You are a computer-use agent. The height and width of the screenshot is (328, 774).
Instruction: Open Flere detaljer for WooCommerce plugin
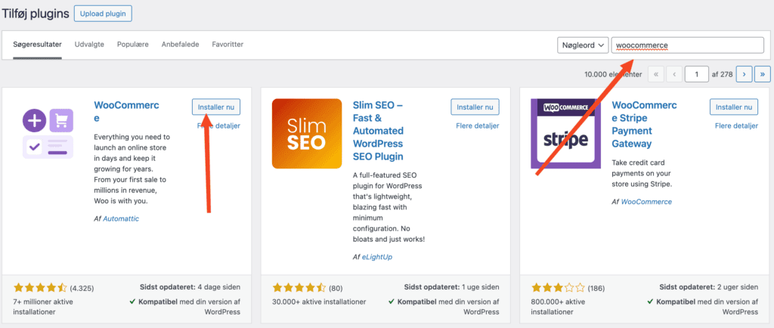218,125
